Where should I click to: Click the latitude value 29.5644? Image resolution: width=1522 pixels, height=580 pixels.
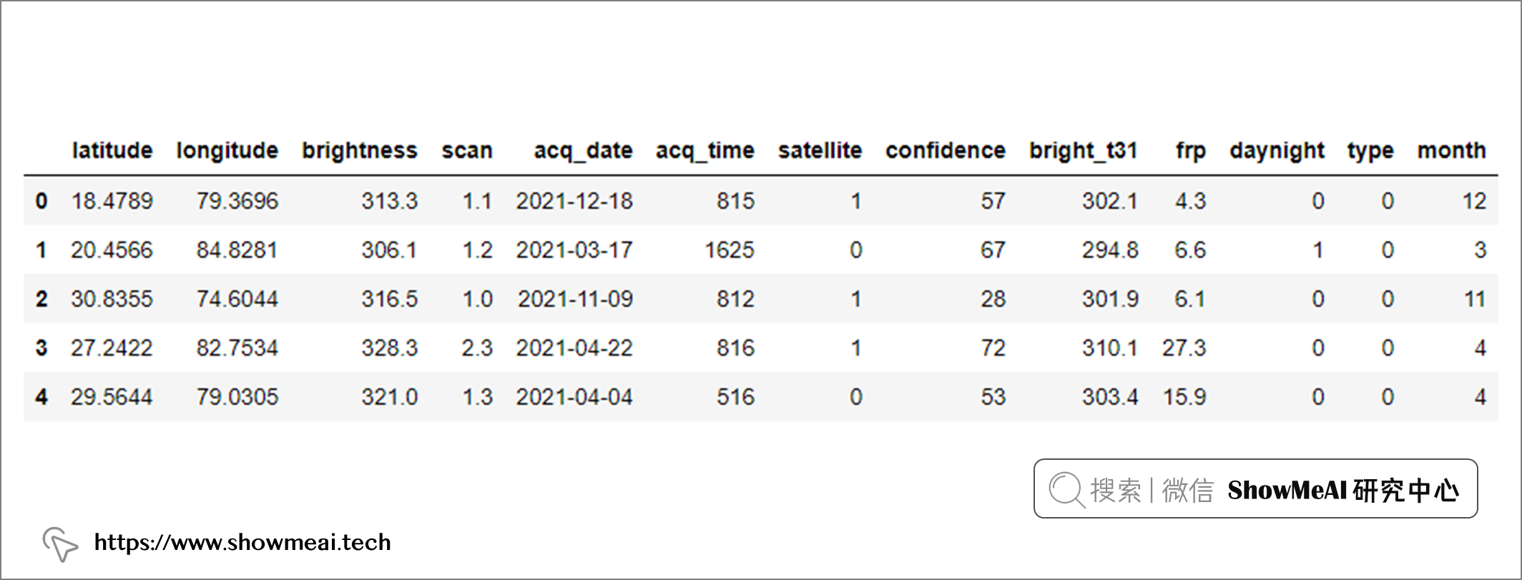[112, 397]
